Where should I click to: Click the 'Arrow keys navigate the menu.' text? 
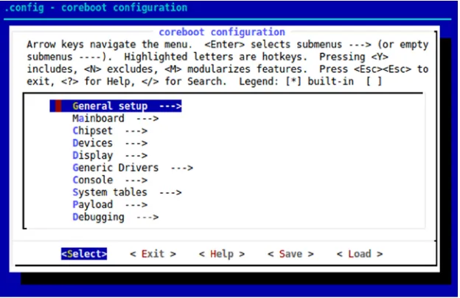click(x=109, y=45)
